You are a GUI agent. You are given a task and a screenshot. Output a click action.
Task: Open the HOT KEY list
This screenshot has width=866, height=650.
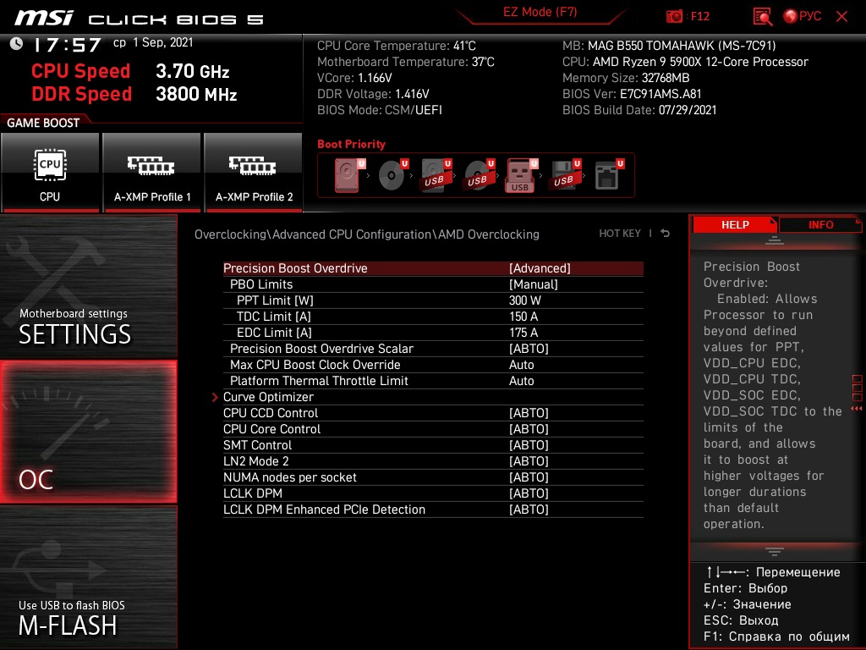pyautogui.click(x=620, y=234)
